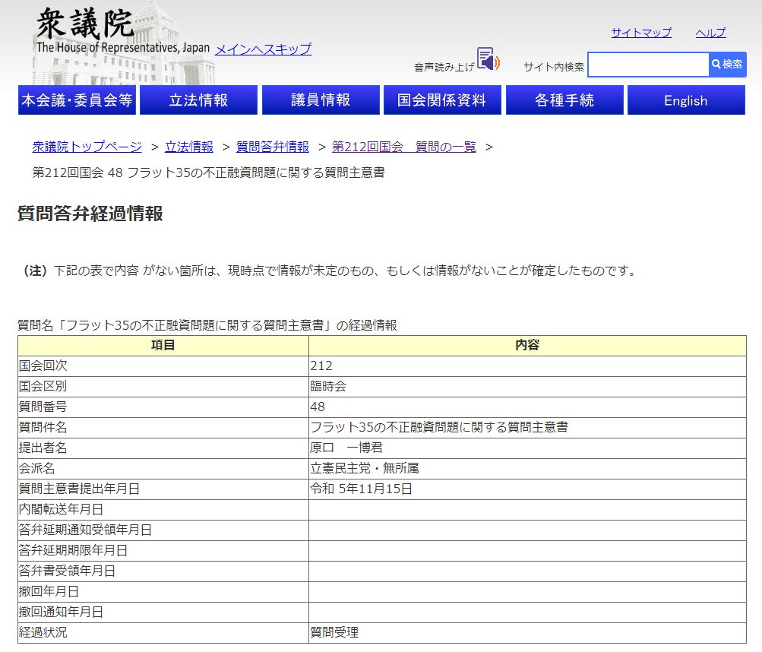
Task: Open the 議員情報 menu
Action: tap(321, 100)
